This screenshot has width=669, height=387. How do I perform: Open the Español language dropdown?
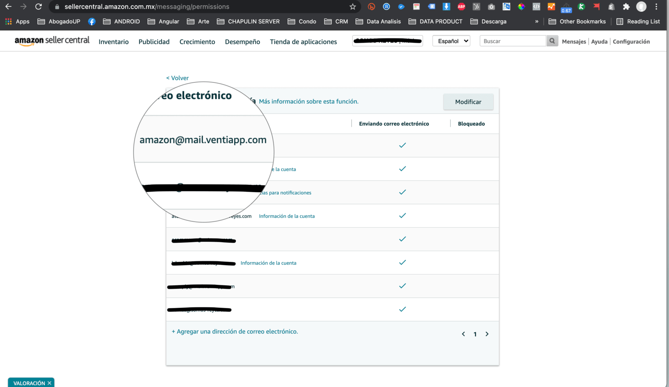(x=451, y=41)
